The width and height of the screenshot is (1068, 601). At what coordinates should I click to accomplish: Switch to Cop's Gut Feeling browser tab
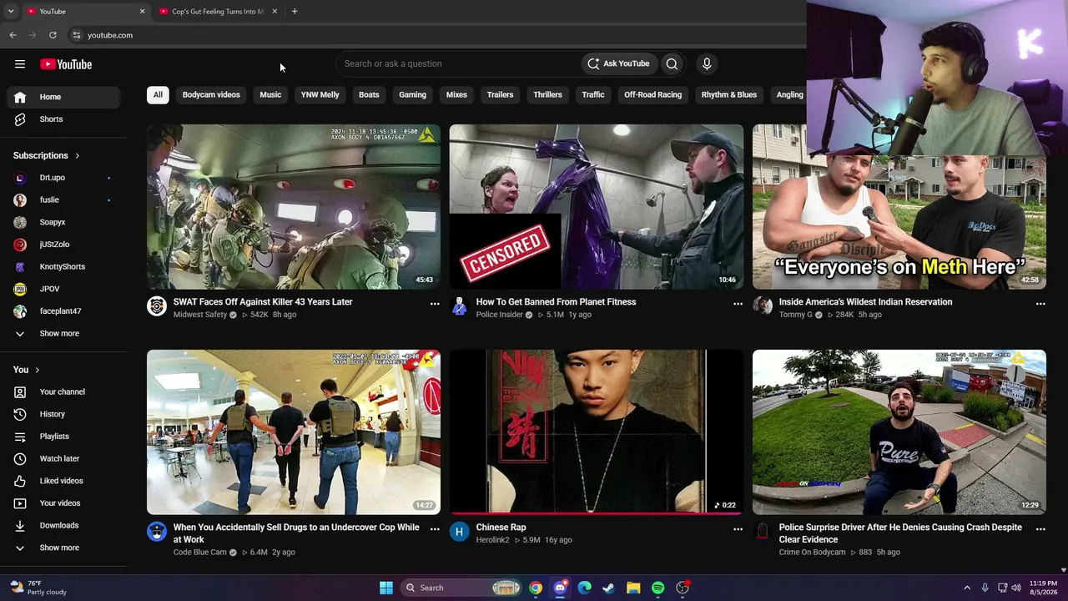point(217,12)
